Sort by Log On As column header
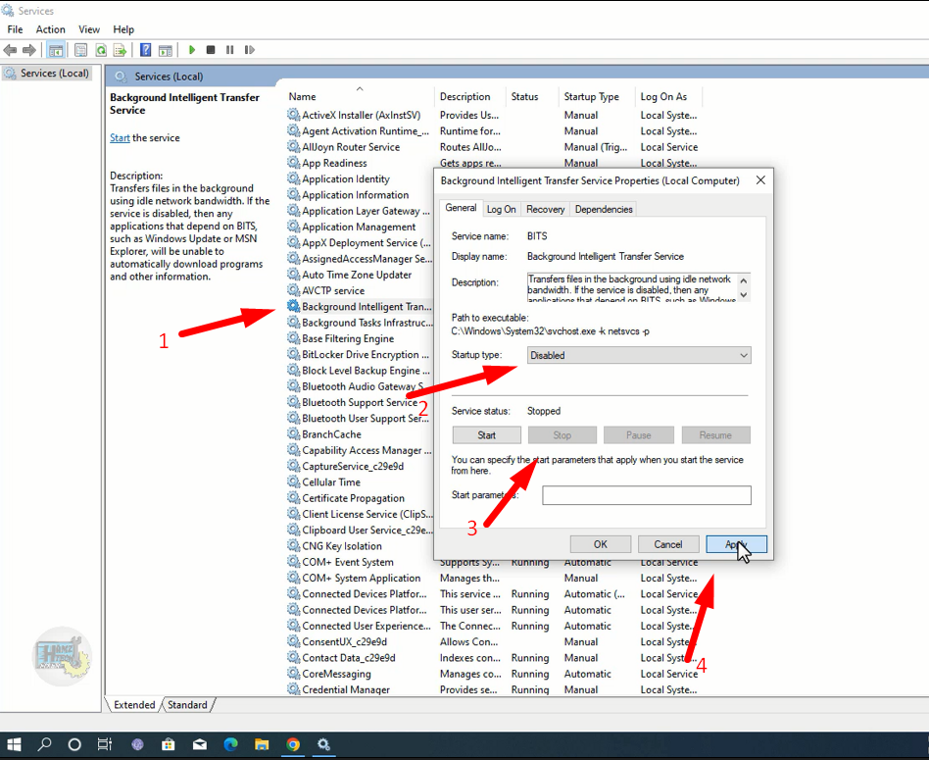Image resolution: width=929 pixels, height=760 pixels. click(x=668, y=96)
